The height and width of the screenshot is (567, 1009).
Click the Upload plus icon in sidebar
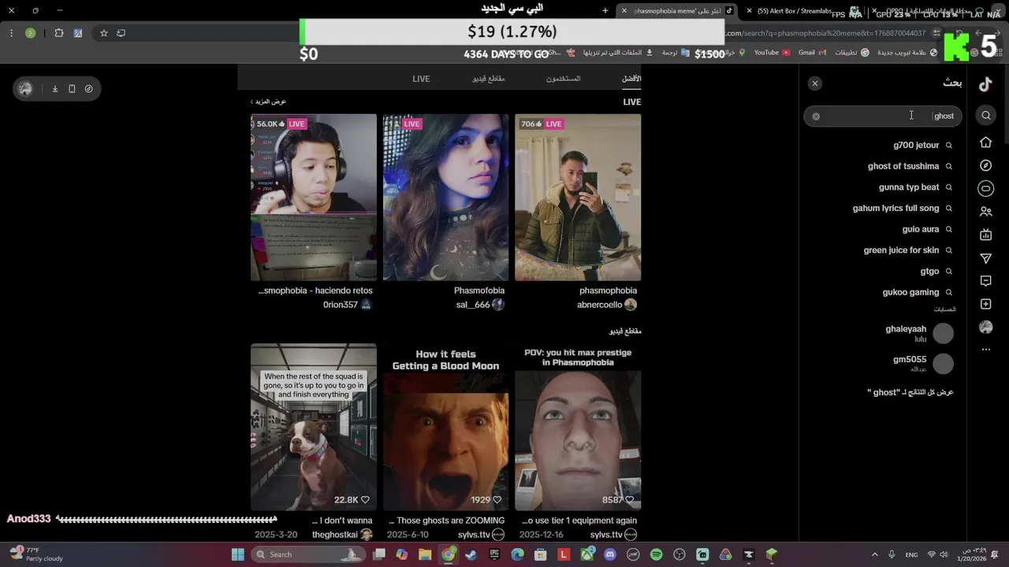tap(985, 304)
